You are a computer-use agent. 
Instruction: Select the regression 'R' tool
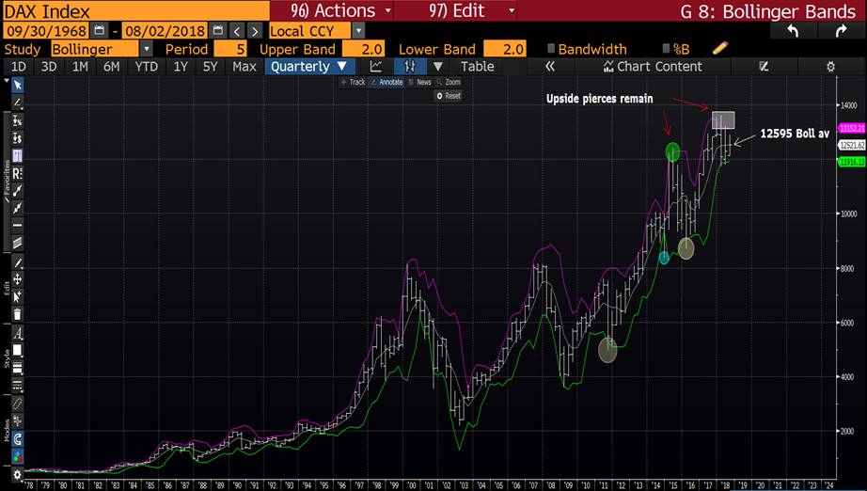click(18, 173)
